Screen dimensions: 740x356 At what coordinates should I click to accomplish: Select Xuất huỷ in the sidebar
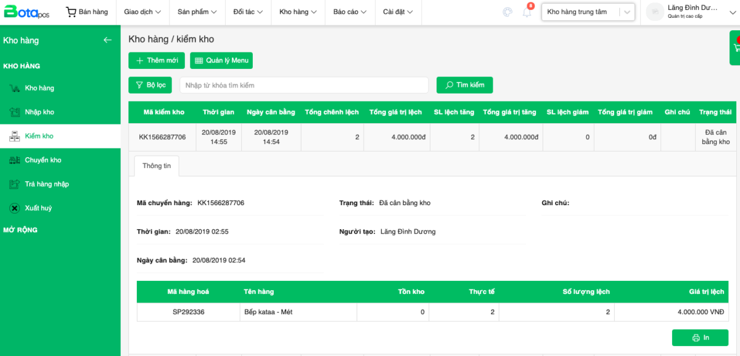pyautogui.click(x=38, y=208)
